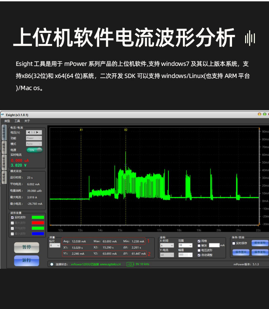Enable the 触发 trigger checkbox

point(199,246)
